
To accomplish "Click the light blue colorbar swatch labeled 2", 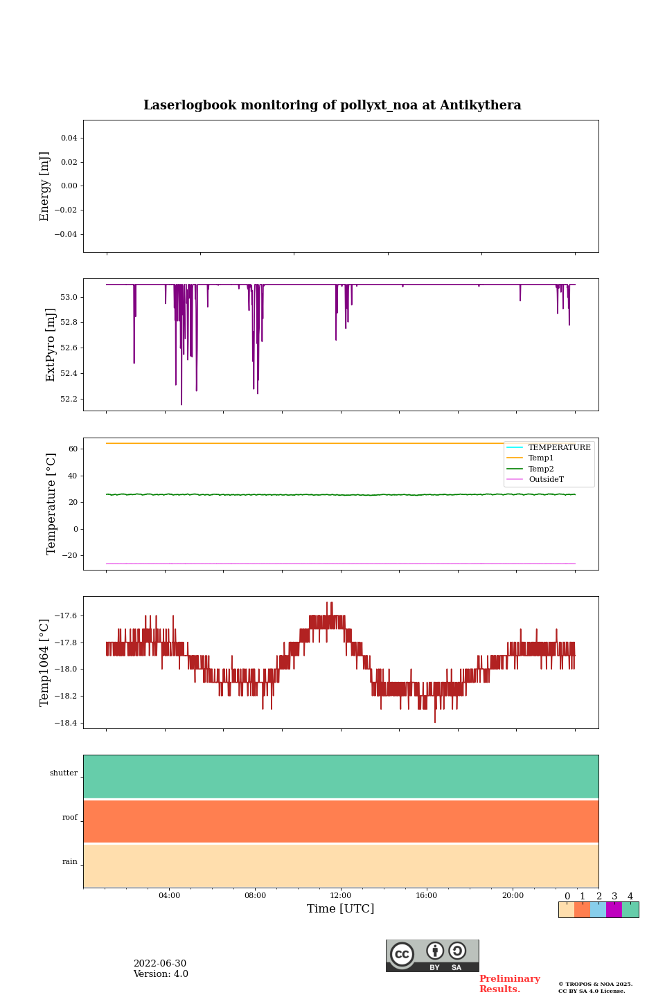I will [598, 910].
